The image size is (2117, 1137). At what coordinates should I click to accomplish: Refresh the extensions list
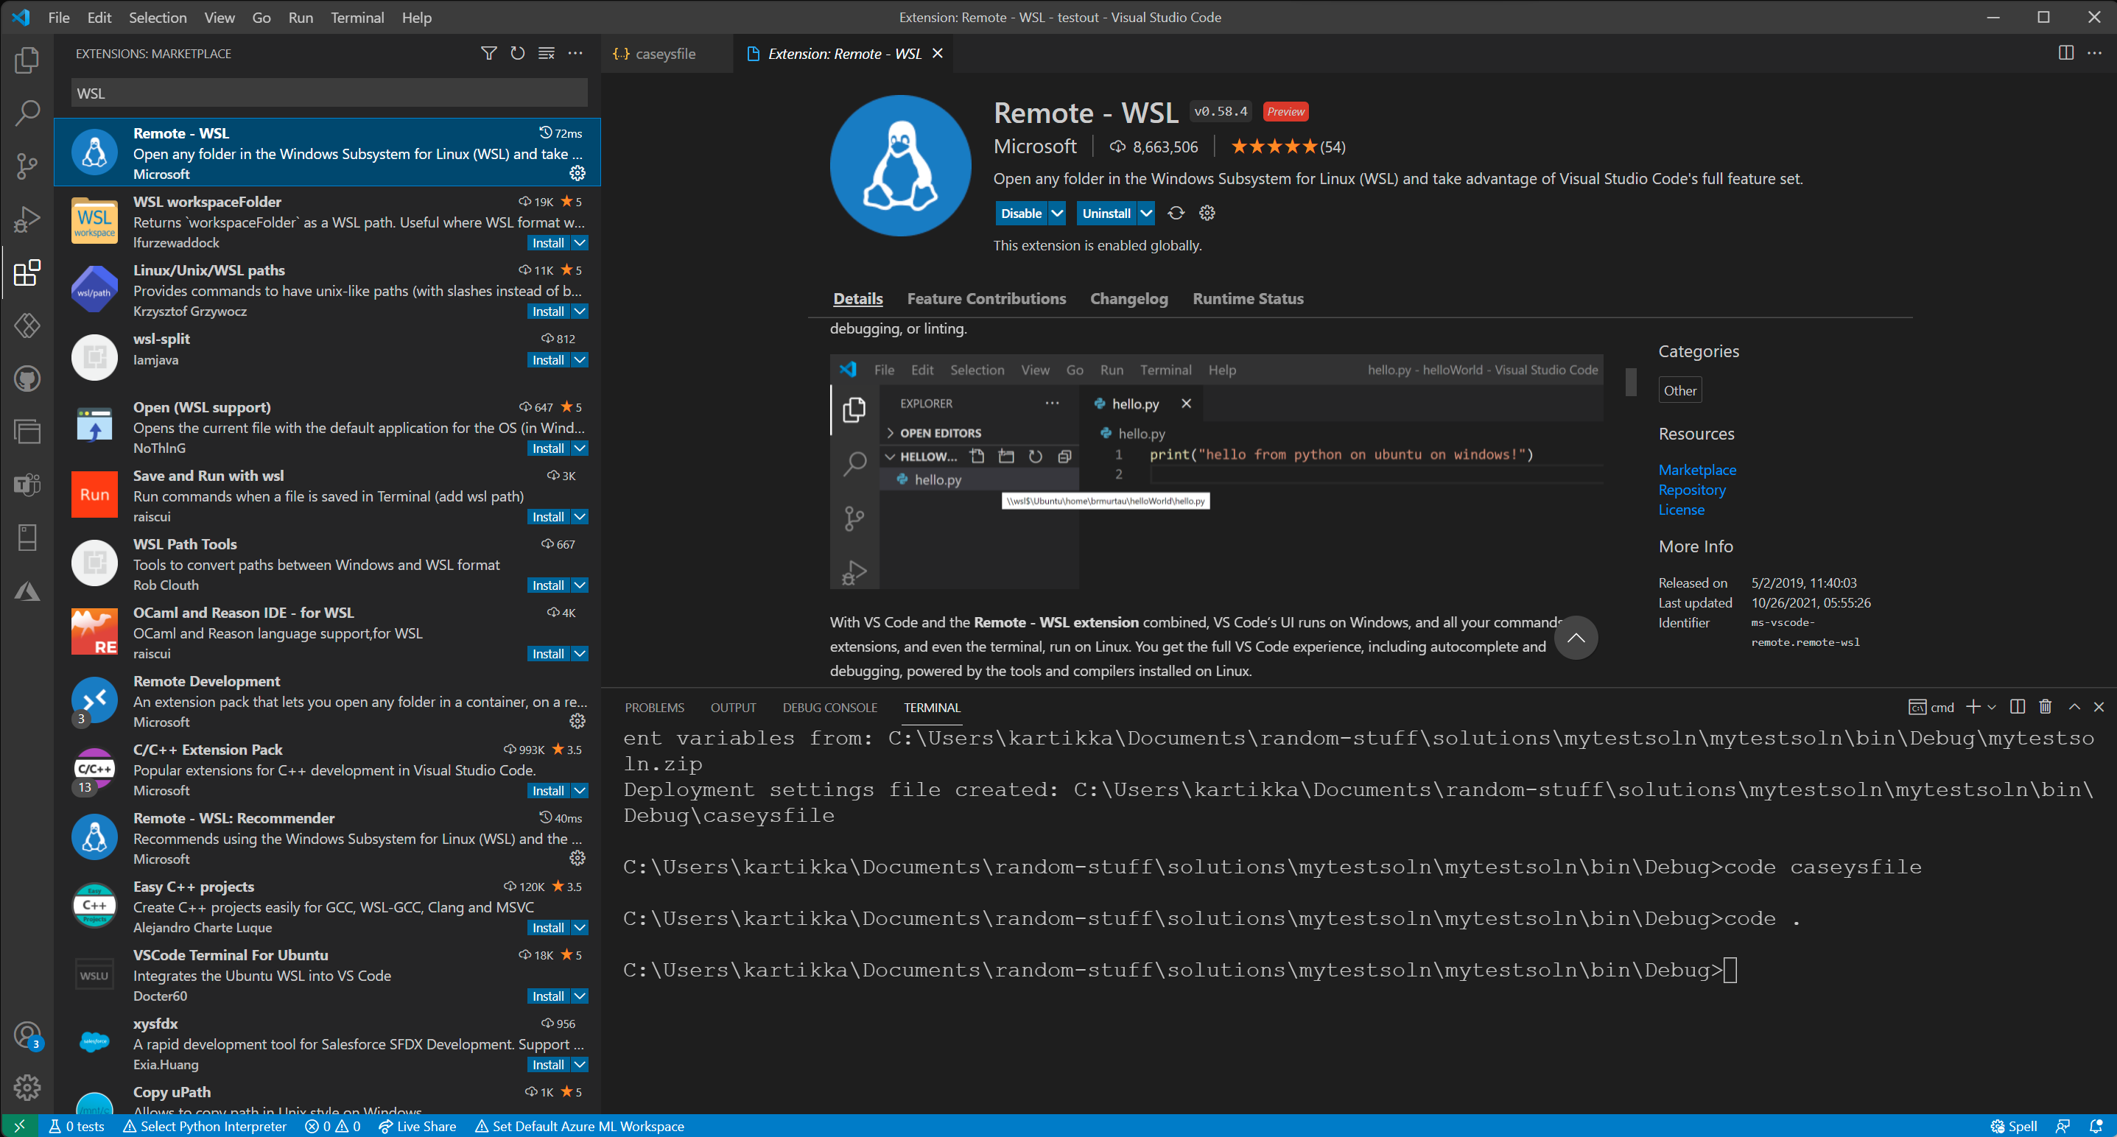[x=517, y=52]
